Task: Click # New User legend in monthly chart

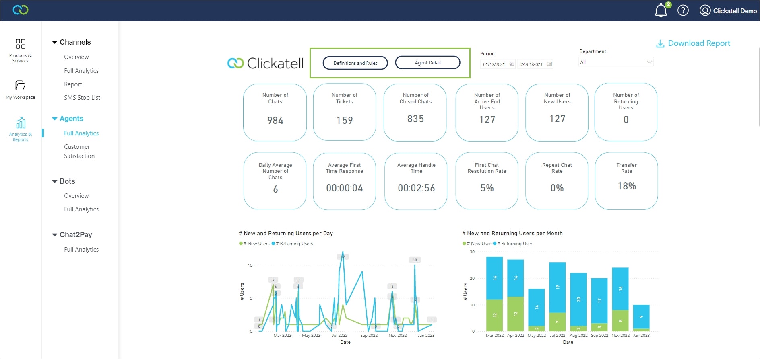Action: 477,244
